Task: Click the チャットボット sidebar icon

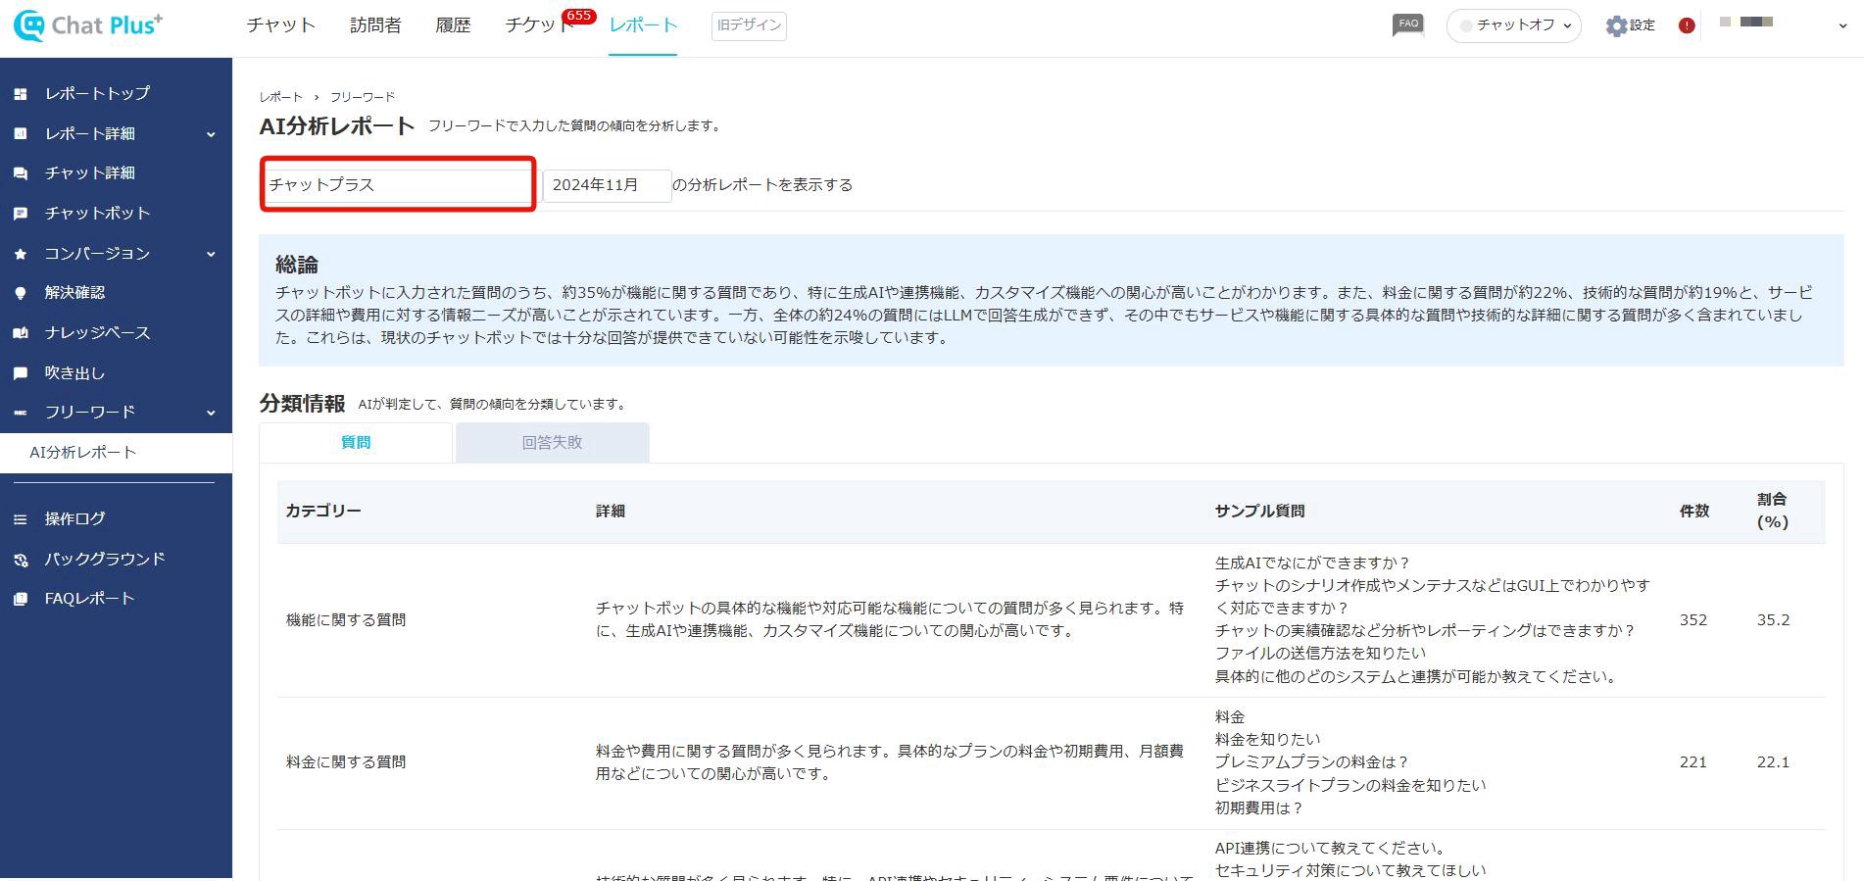Action: (x=20, y=214)
